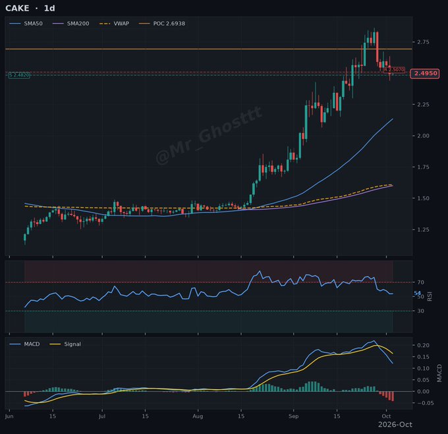Click the RSI value 54 label
The height and width of the screenshot is (434, 448).
[x=417, y=293]
